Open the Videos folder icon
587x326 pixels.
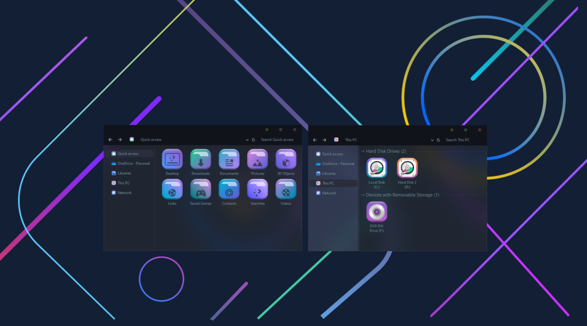(x=286, y=190)
